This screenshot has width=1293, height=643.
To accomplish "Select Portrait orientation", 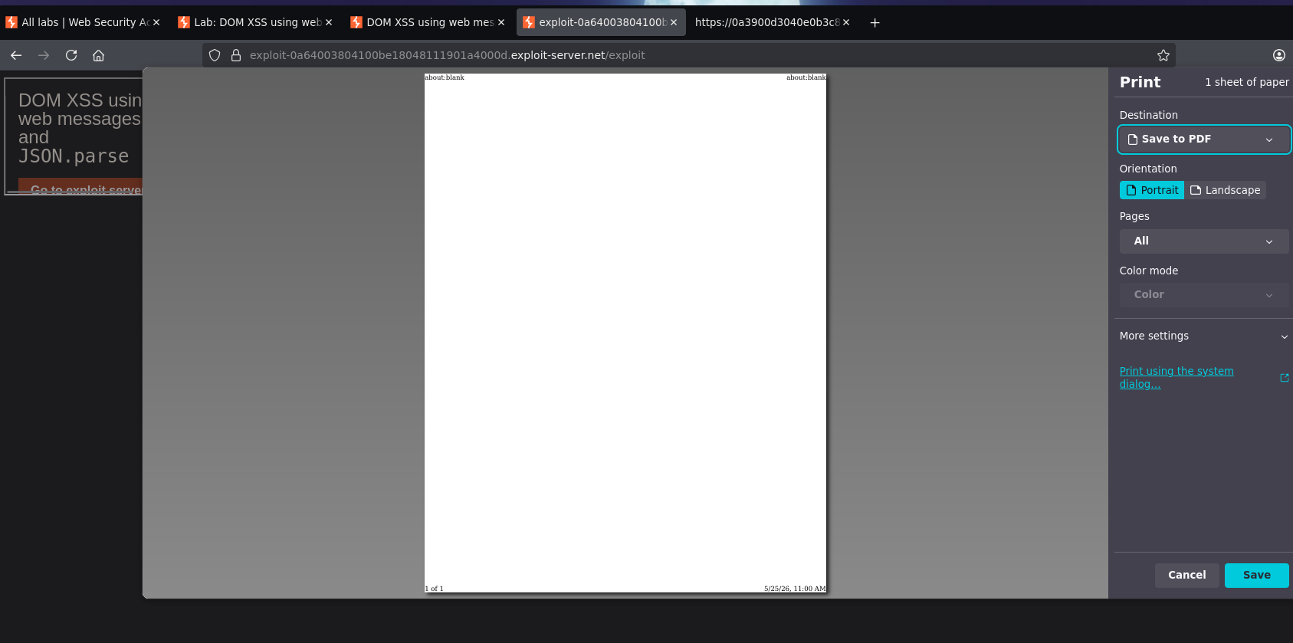I will pyautogui.click(x=1151, y=190).
